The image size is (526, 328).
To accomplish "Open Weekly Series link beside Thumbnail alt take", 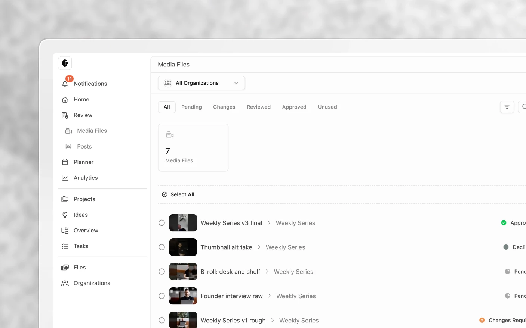I will click(286, 247).
